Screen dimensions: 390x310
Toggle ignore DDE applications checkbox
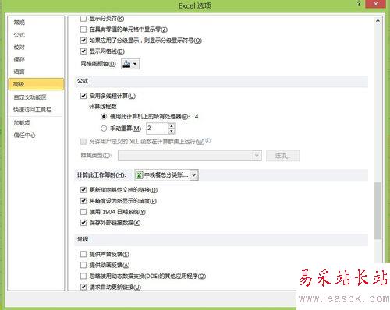tap(83, 276)
